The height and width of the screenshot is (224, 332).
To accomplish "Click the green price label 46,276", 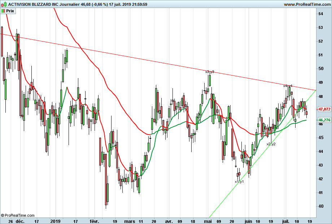I will click(x=324, y=120).
